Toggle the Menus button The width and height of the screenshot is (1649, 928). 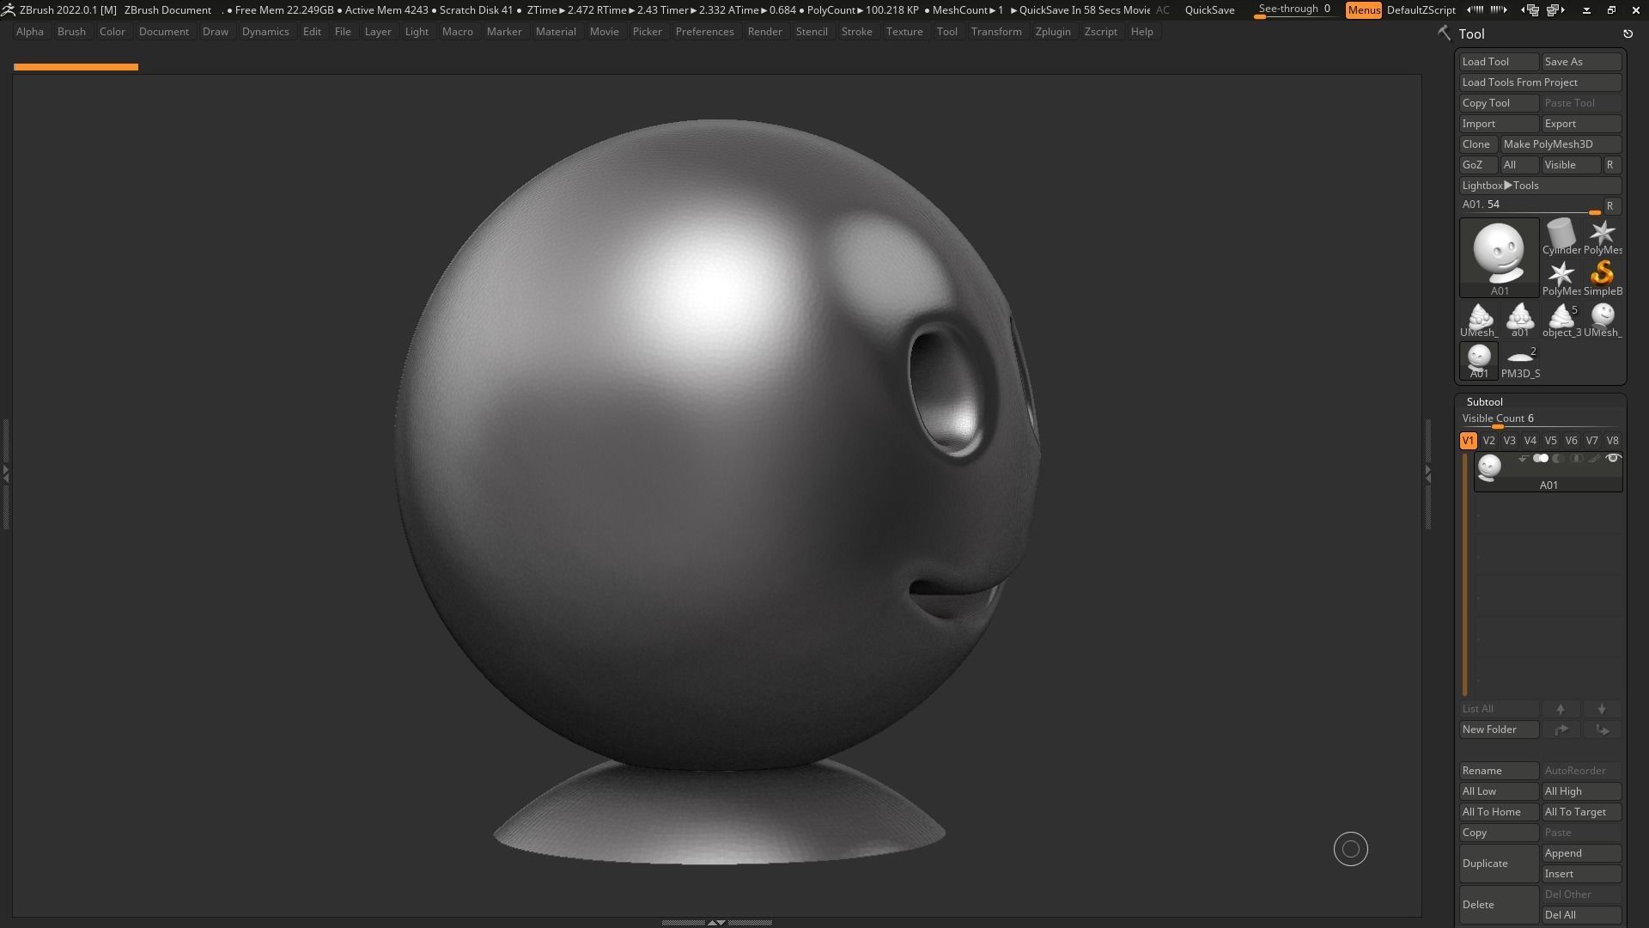(x=1363, y=10)
